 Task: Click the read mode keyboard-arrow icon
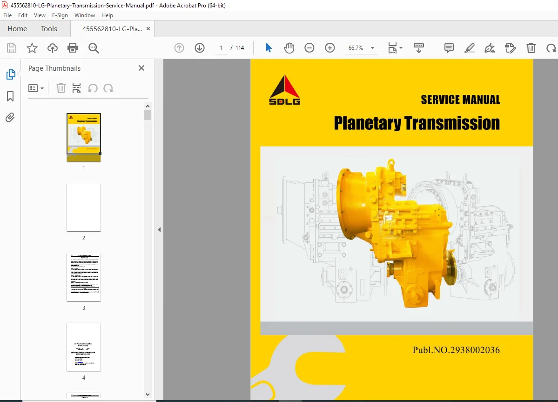[x=418, y=47]
